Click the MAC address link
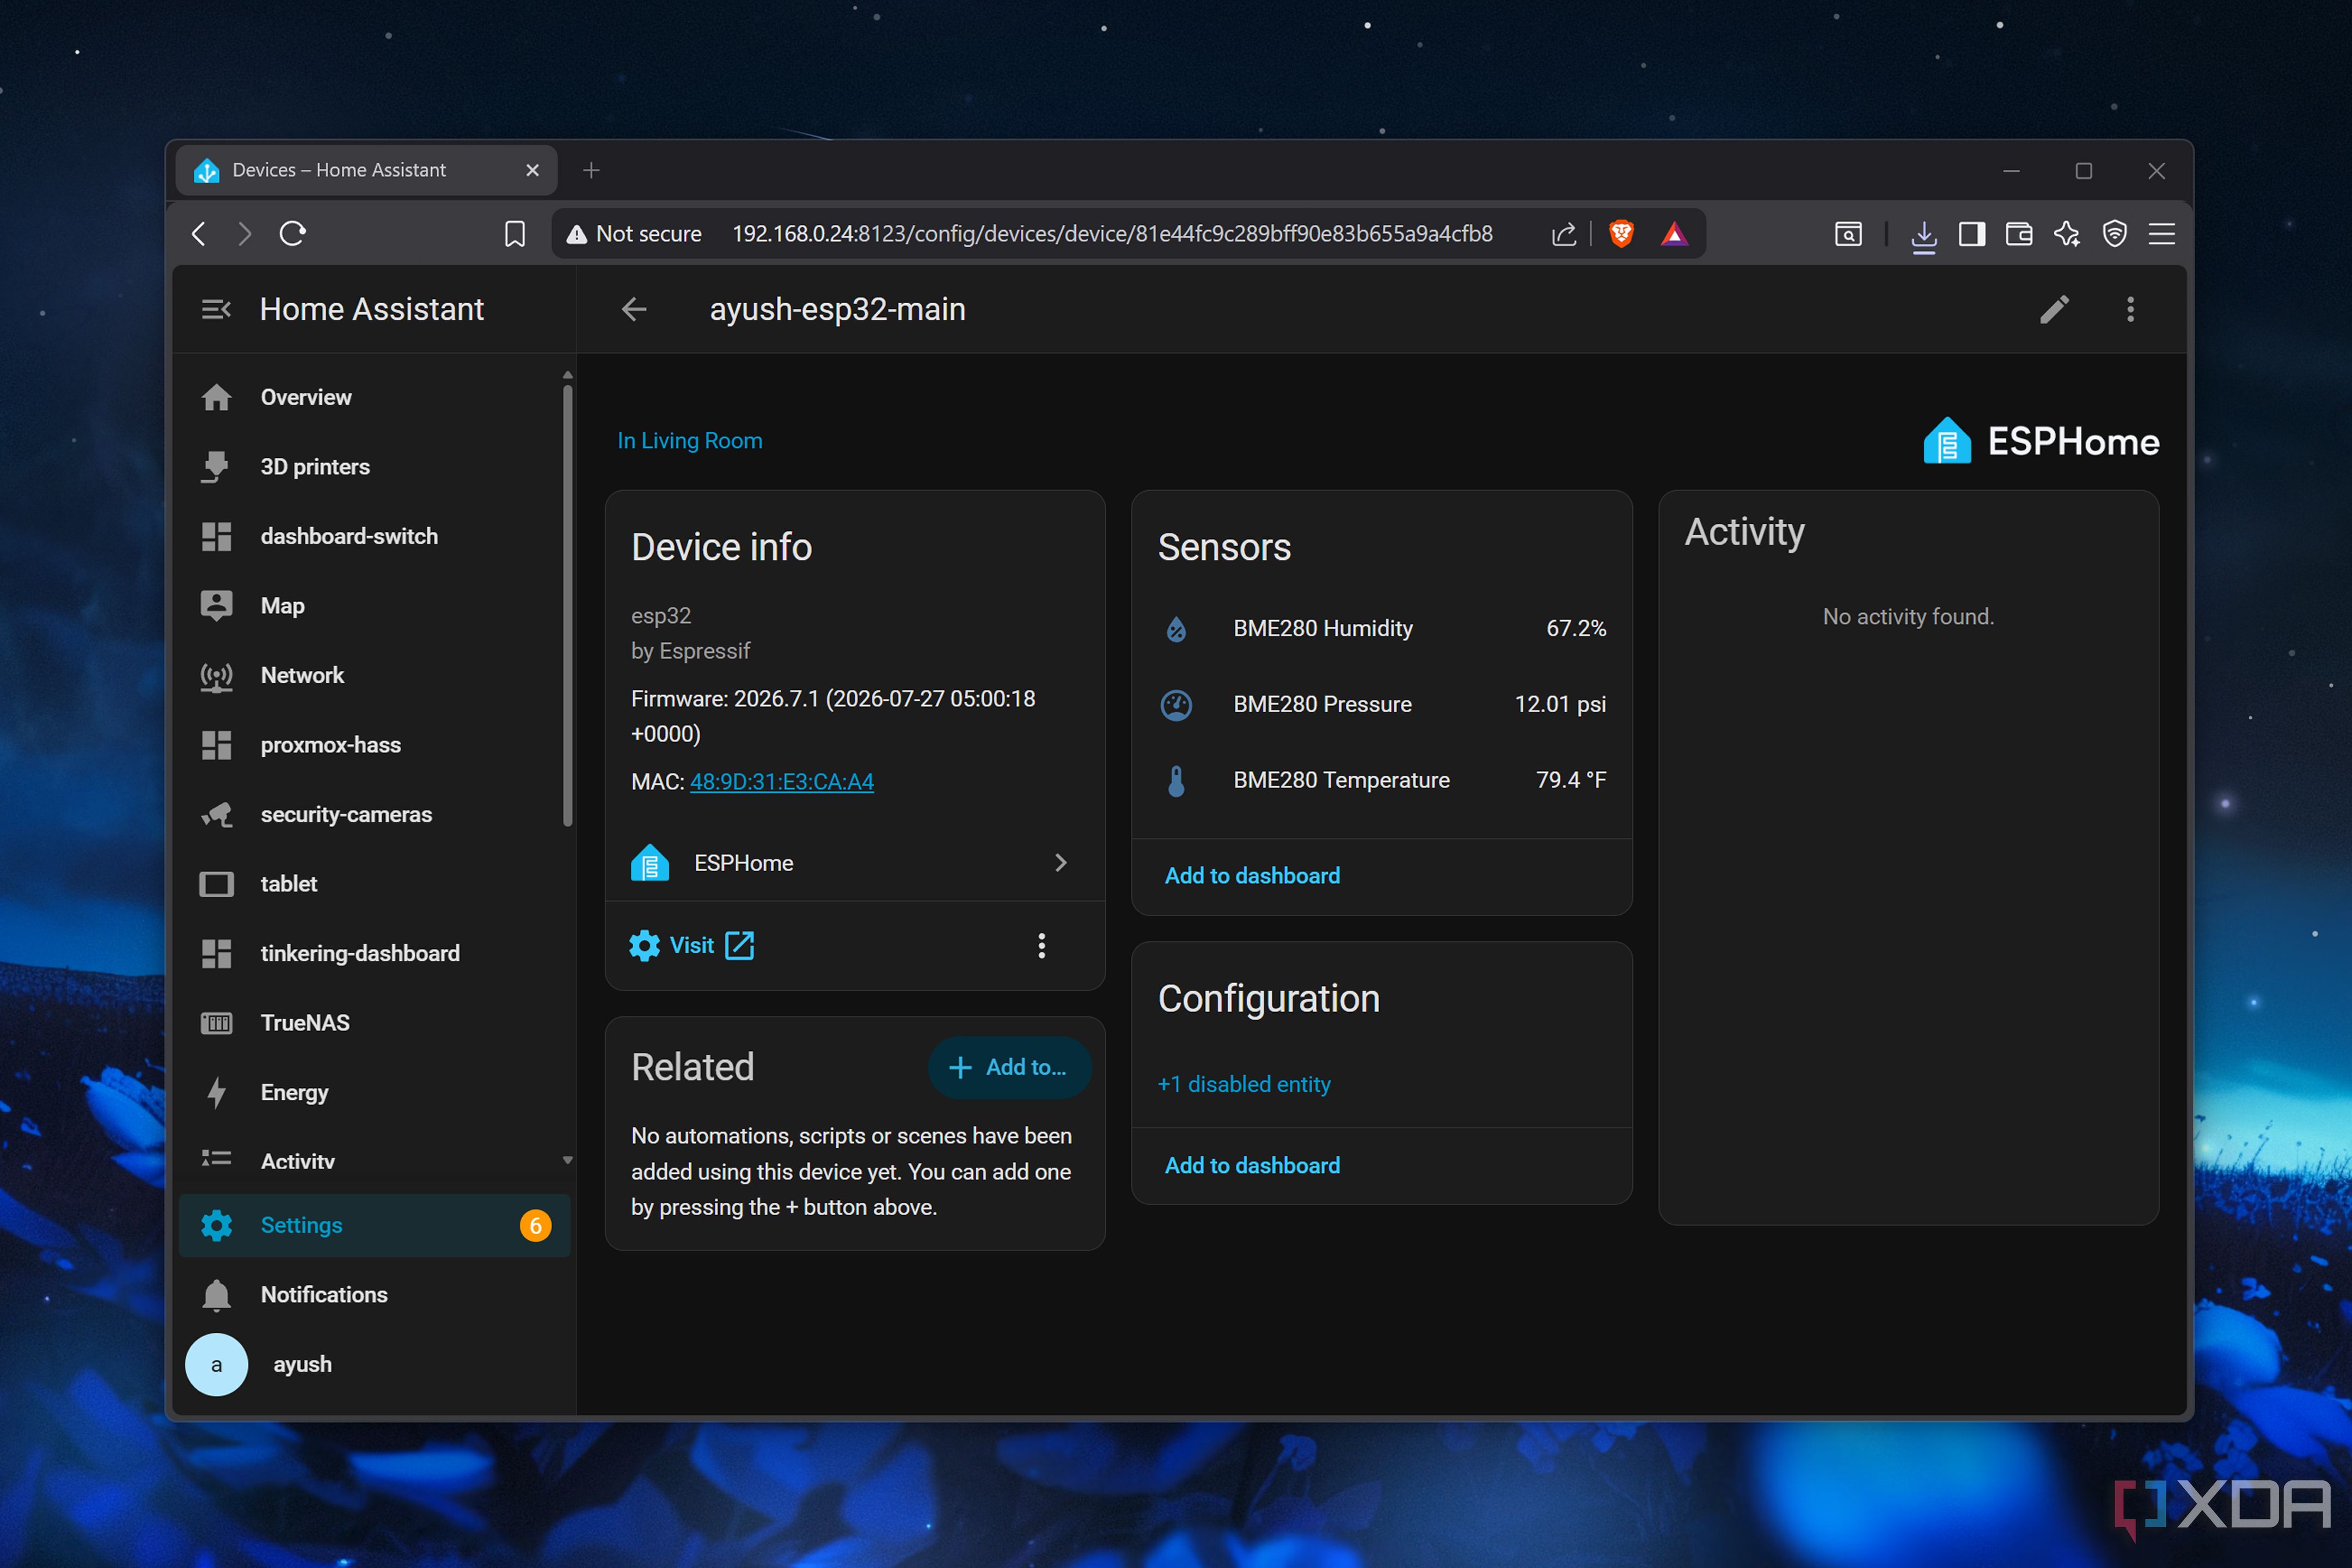 (x=781, y=782)
